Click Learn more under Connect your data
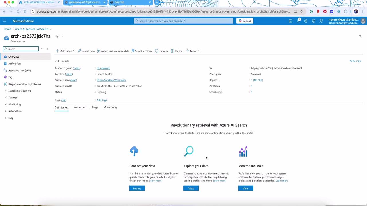 tap(155, 181)
